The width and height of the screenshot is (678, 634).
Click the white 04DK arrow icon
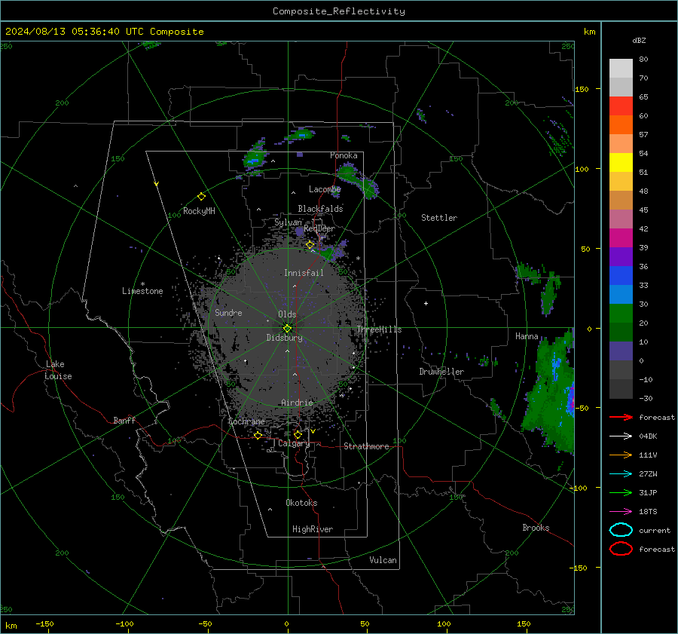(x=621, y=436)
